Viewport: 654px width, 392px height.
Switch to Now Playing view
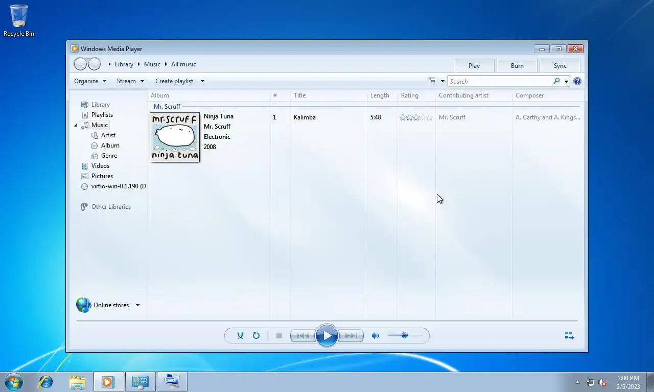569,335
